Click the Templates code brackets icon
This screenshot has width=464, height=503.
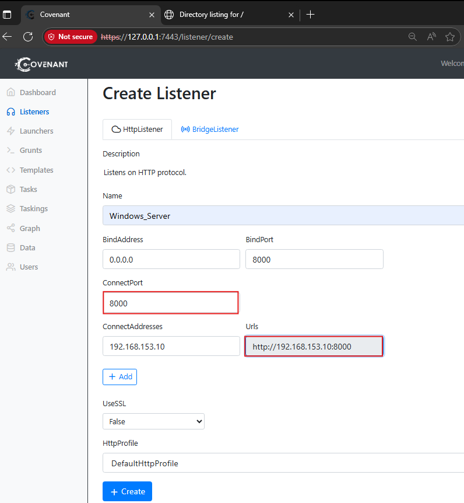pyautogui.click(x=11, y=170)
